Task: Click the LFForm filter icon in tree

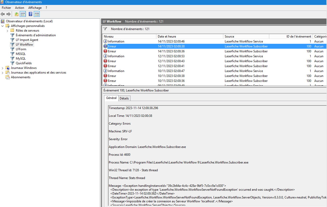Action: 12,49
